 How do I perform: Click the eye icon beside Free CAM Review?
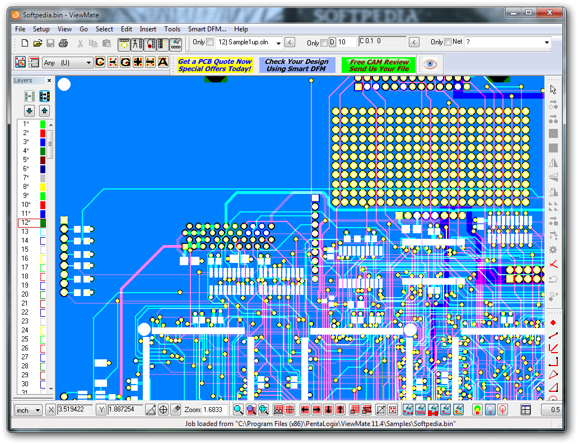430,64
